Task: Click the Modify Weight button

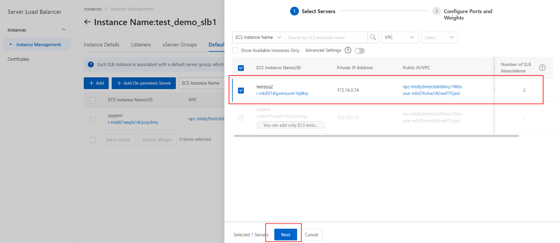Action: [158, 140]
